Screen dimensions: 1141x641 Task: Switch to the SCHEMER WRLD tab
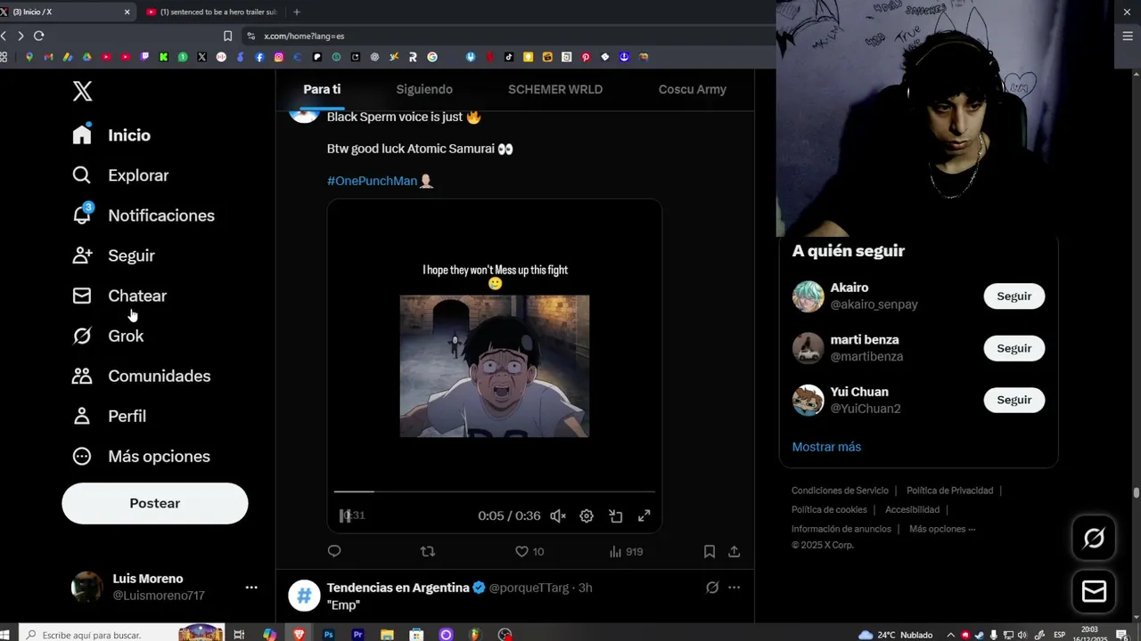[555, 89]
